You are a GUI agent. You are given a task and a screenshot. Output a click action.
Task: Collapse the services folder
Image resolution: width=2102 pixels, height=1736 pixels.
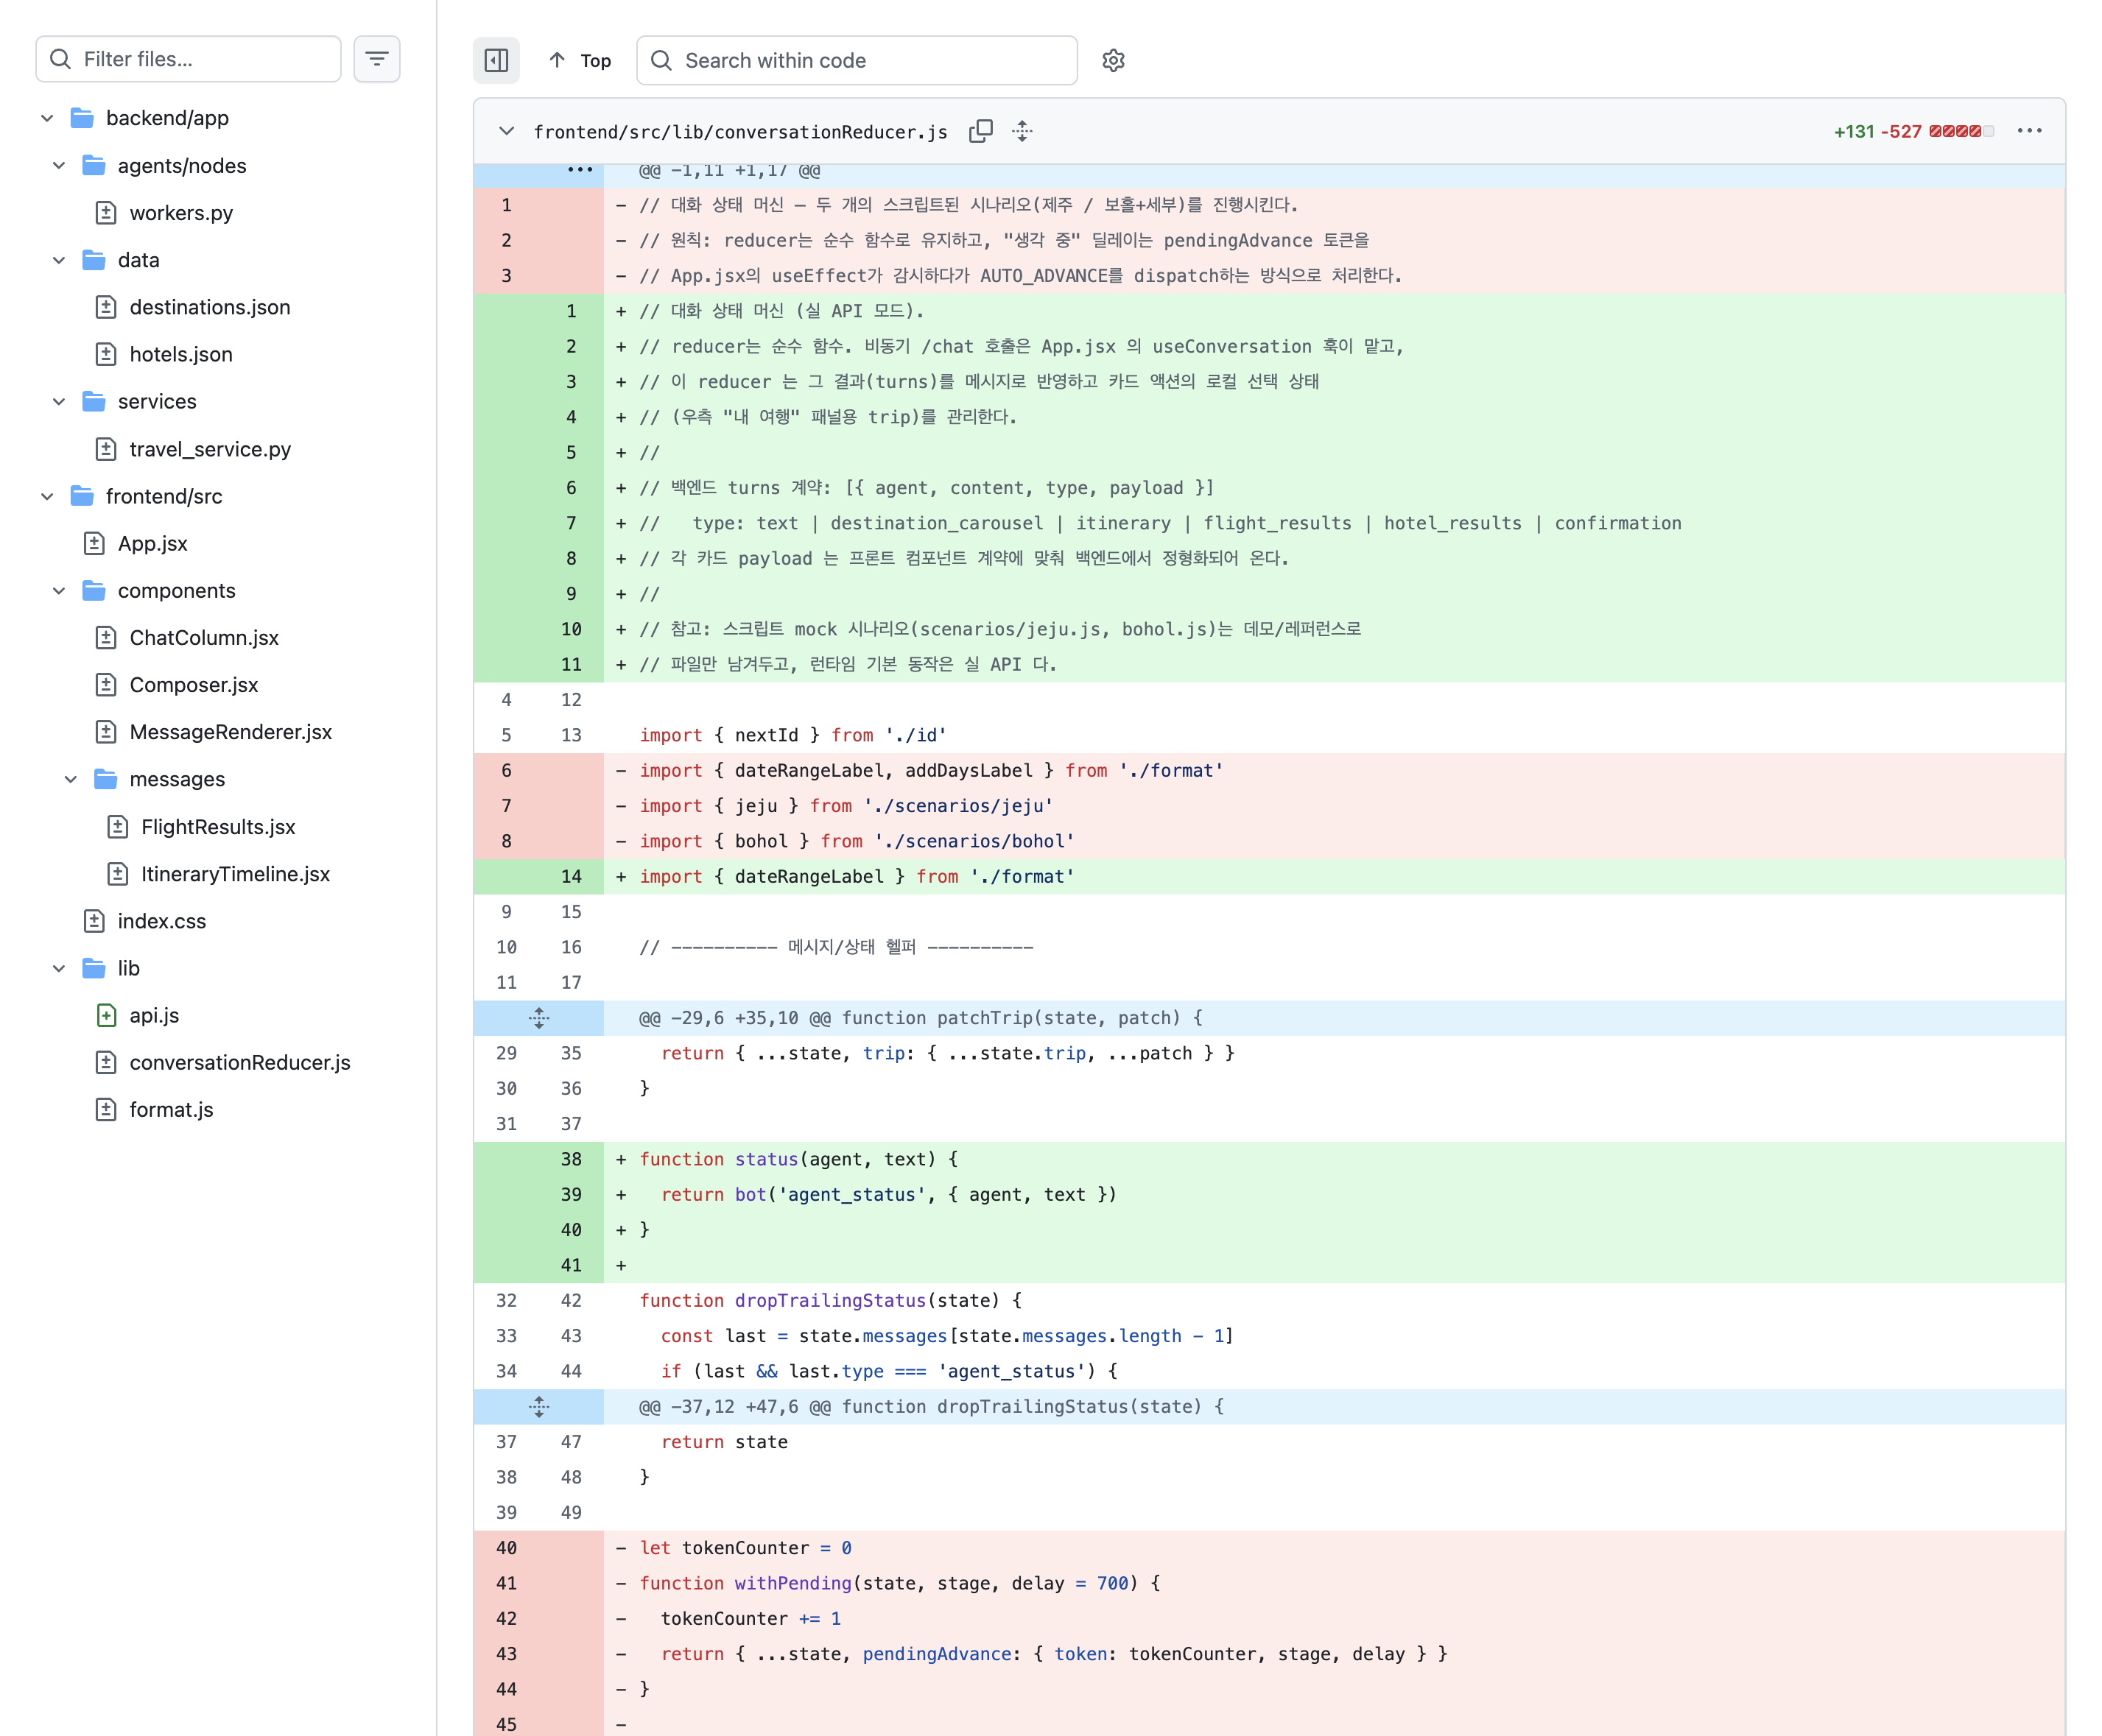[x=59, y=401]
